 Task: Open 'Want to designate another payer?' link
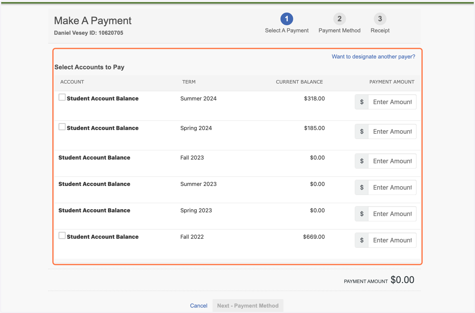tap(373, 56)
